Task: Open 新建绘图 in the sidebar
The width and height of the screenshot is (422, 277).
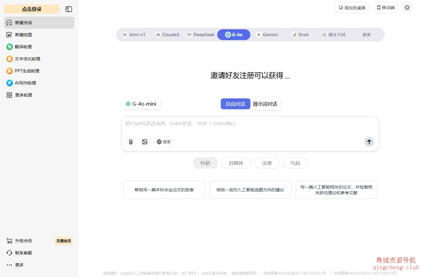Action: click(23, 35)
